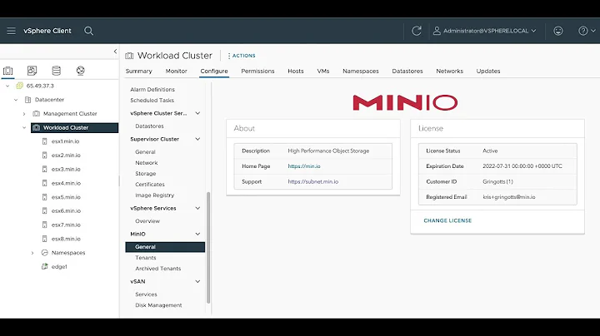Open vSphere Services Overview entry
Viewport: 600px width, 336px height.
(x=147, y=221)
